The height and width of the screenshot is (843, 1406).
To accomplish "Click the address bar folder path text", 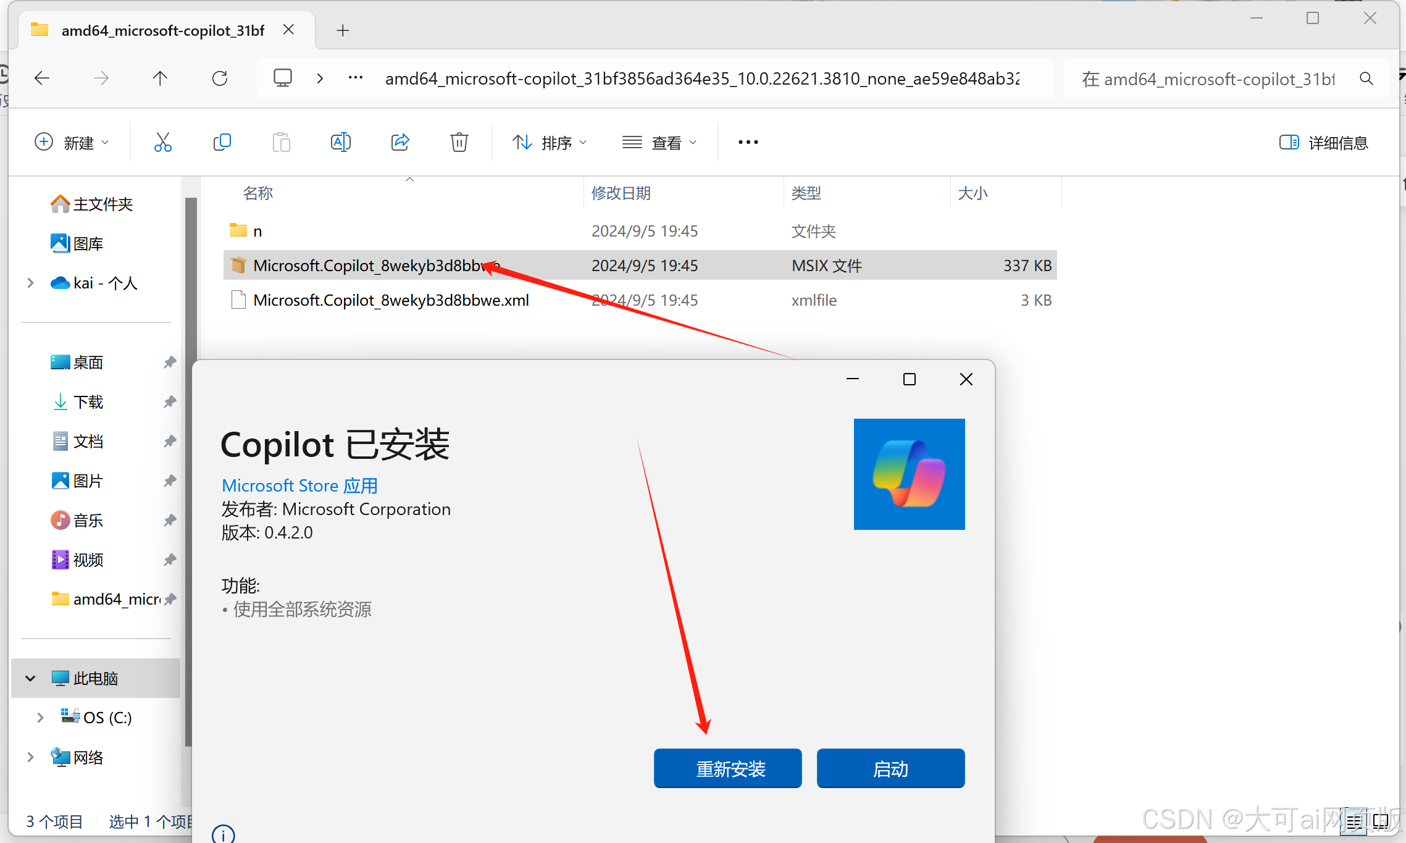I will pos(703,78).
